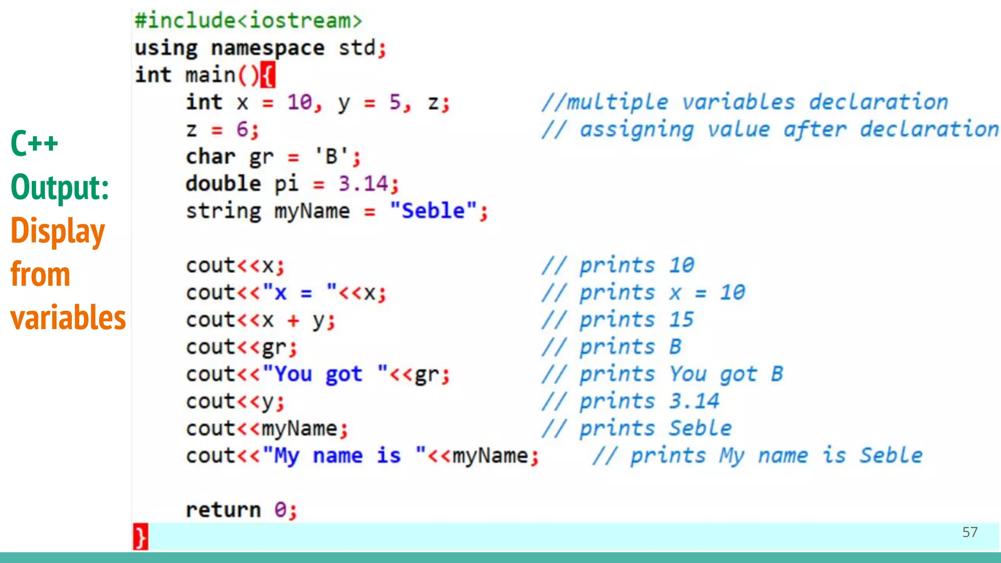1001x563 pixels.
Task: Click the 'return 0;' statement
Action: tap(241, 510)
